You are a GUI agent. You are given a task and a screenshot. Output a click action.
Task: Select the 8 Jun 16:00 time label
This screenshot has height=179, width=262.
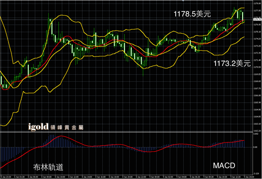click(100, 177)
